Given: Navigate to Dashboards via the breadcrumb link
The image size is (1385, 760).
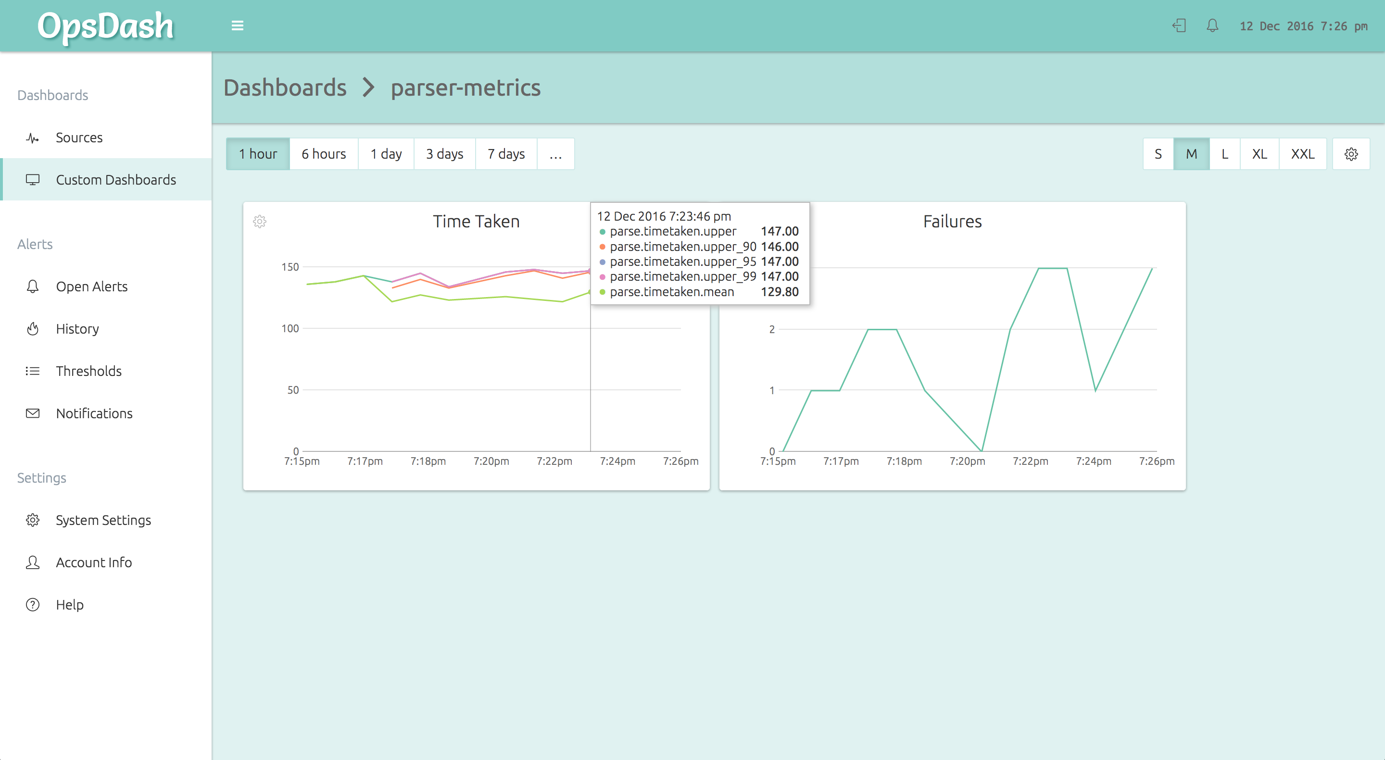Looking at the screenshot, I should click(x=286, y=87).
